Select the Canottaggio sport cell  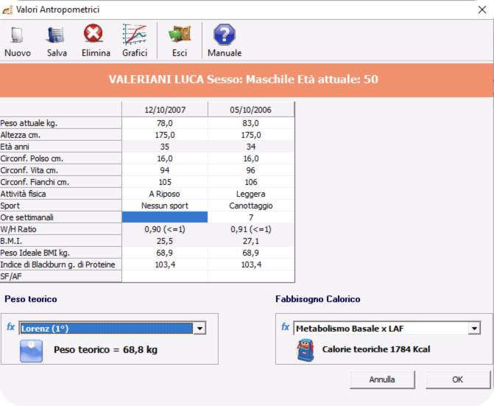pyautogui.click(x=251, y=206)
